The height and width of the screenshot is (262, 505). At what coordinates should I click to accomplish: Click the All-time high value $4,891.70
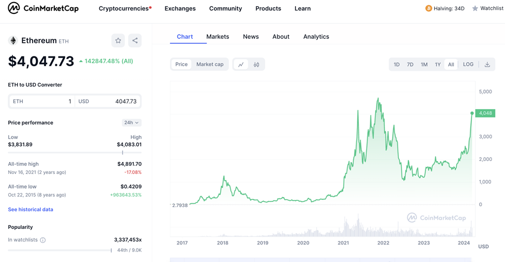129,164
